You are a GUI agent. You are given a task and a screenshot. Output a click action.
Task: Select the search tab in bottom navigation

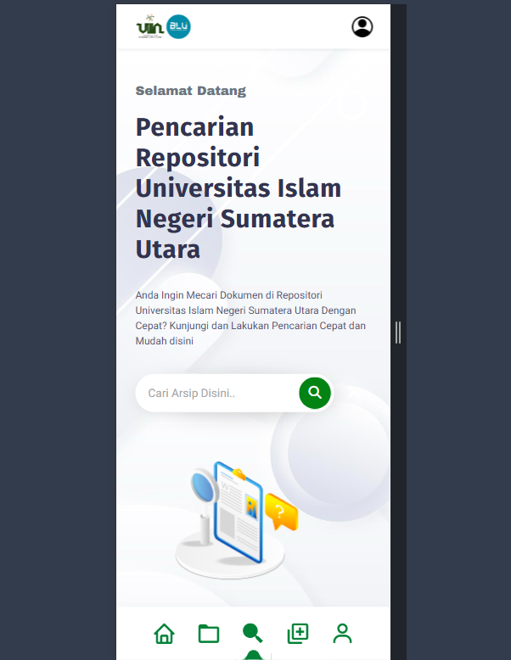(x=253, y=633)
